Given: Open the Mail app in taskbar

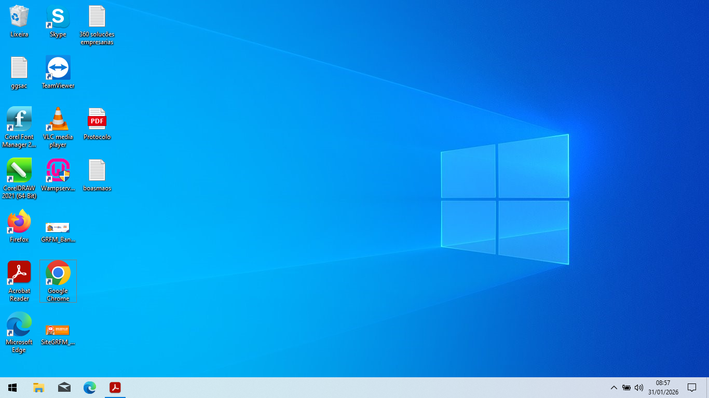Looking at the screenshot, I should click(x=64, y=388).
